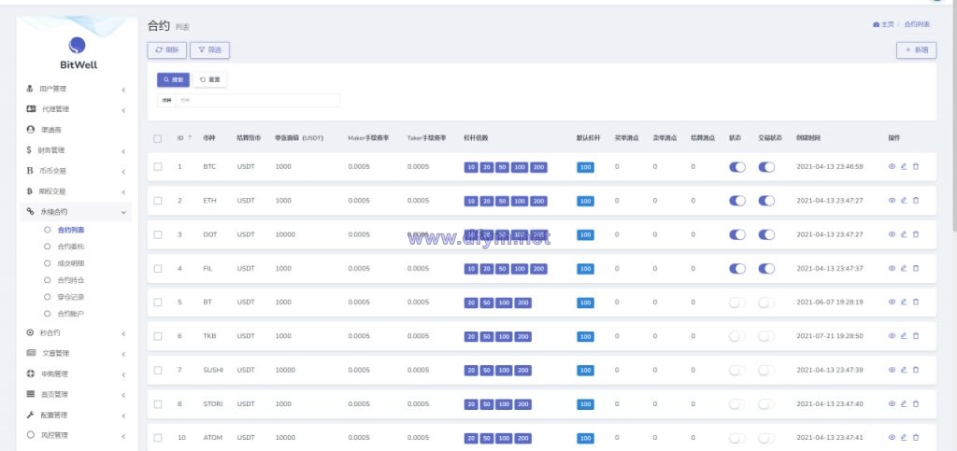Open the 成交明细 submenu item
The image size is (957, 451).
point(71,264)
